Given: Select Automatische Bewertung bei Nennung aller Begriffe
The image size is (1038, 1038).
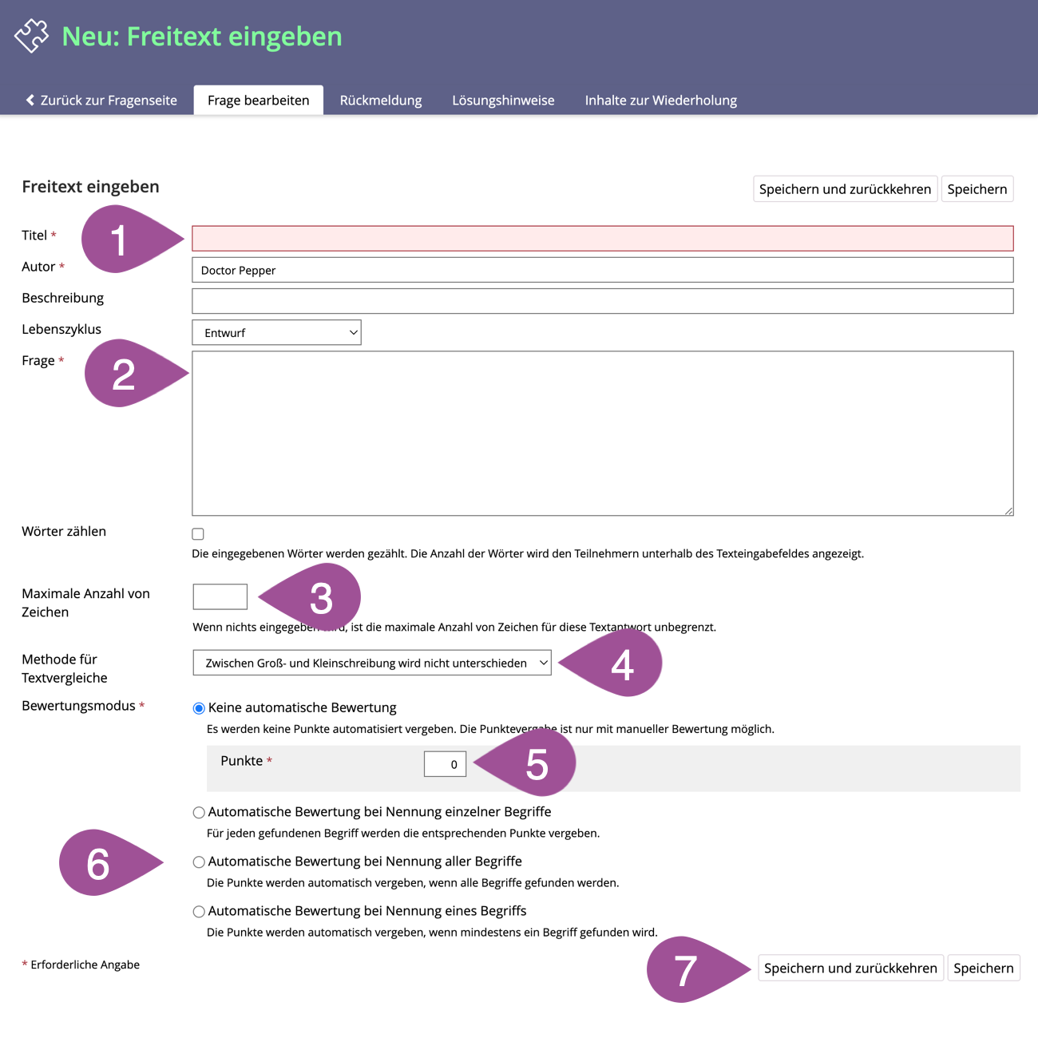Looking at the screenshot, I should coord(199,862).
